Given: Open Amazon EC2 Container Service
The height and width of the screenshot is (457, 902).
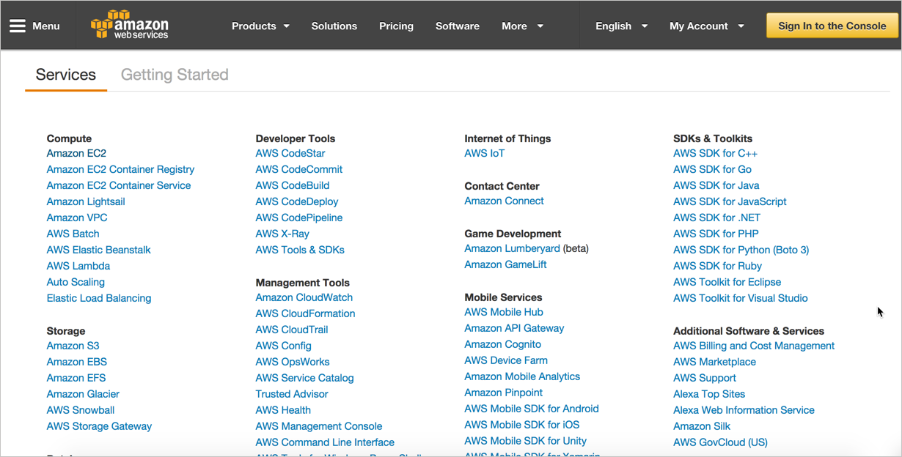Looking at the screenshot, I should (x=119, y=185).
